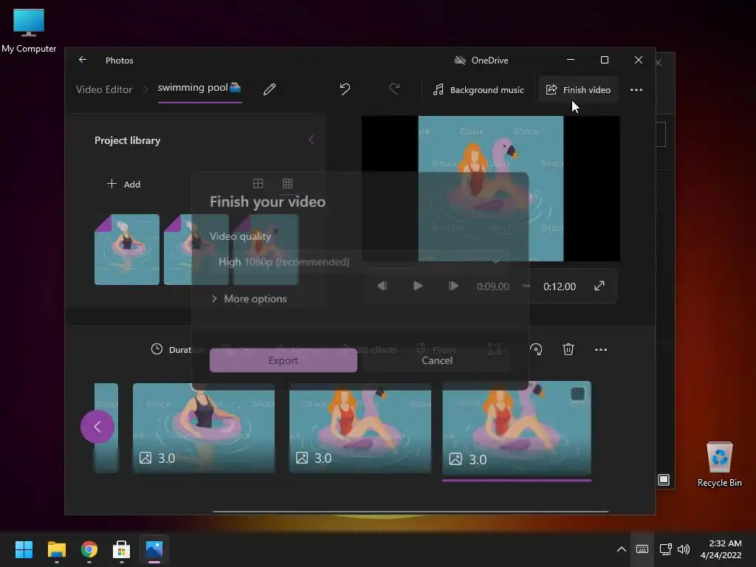Viewport: 756px width, 567px height.
Task: Collapse the Project library panel
Action: point(311,140)
